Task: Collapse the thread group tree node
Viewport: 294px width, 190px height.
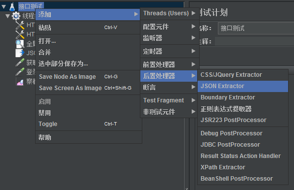Action: (x=7, y=16)
